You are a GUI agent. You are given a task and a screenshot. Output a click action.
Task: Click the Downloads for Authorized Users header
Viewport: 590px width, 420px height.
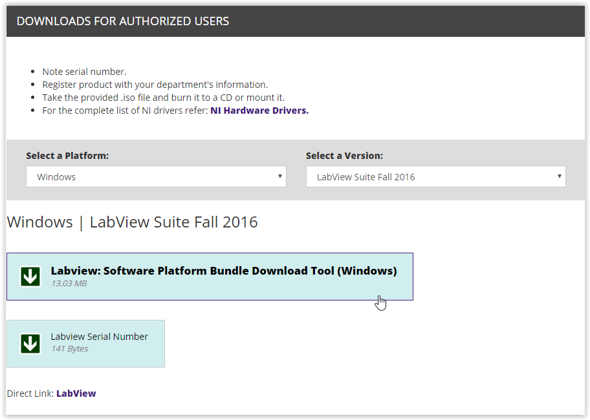(x=123, y=21)
